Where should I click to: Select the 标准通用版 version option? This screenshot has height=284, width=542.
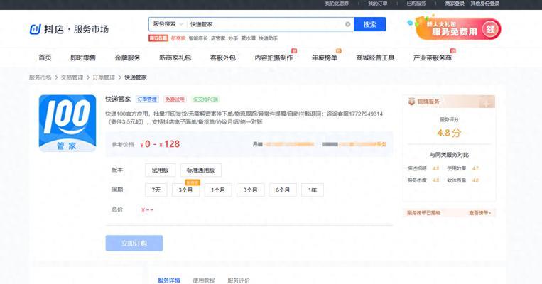point(200,170)
